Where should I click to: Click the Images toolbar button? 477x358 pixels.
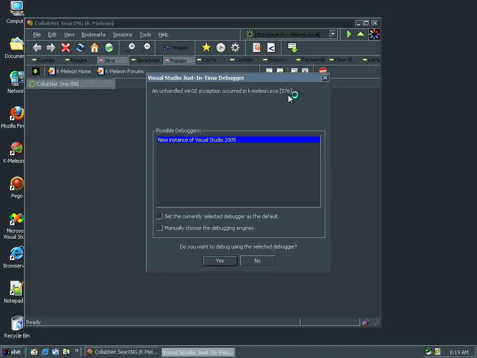pyautogui.click(x=175, y=48)
